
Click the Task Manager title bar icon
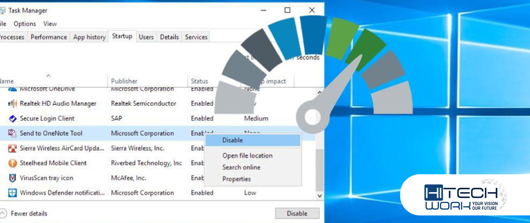[2, 11]
